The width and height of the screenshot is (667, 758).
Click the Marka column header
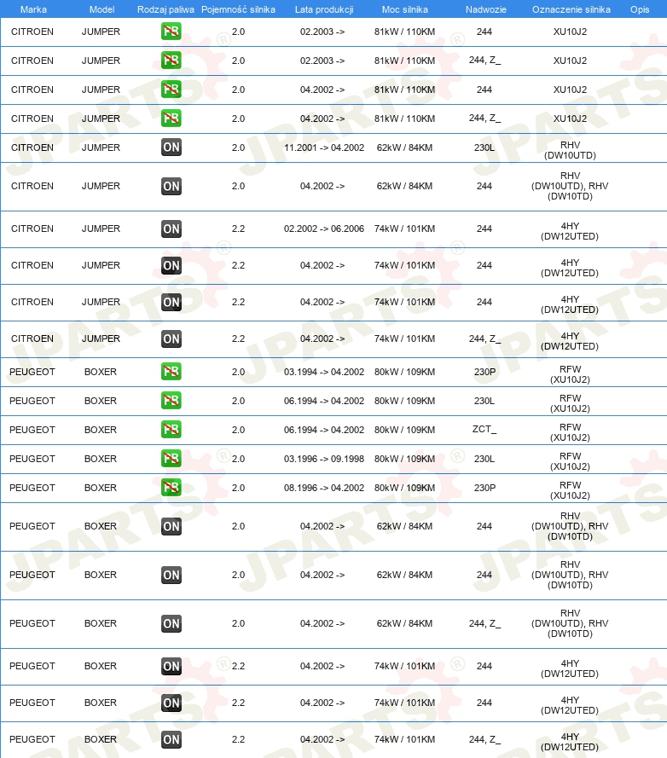coord(33,9)
